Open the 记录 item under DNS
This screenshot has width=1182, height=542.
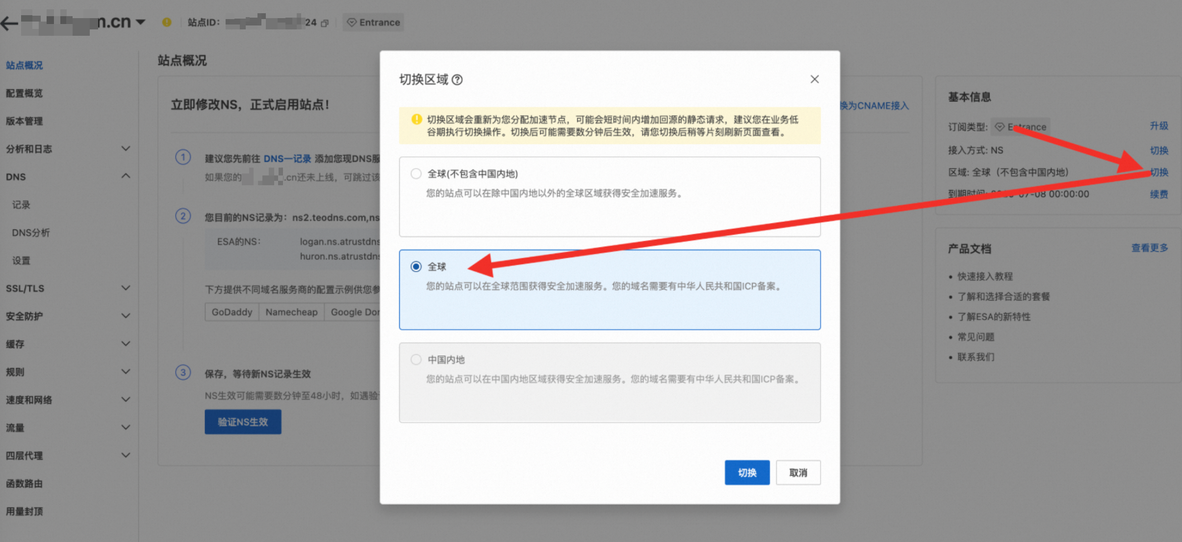pyautogui.click(x=21, y=205)
